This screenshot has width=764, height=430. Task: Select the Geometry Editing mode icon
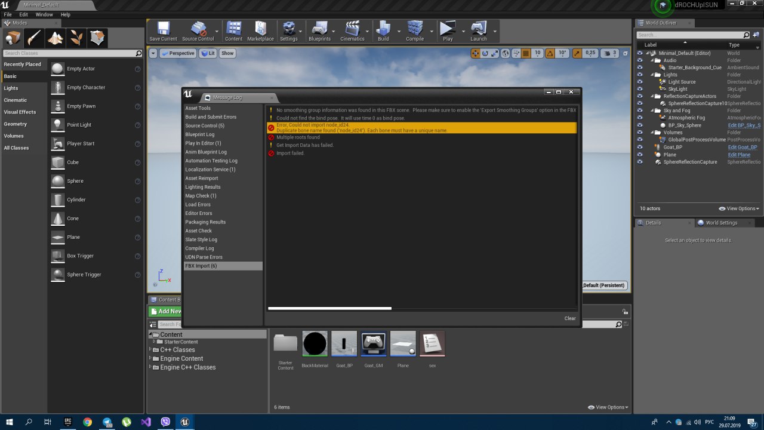pyautogui.click(x=97, y=38)
